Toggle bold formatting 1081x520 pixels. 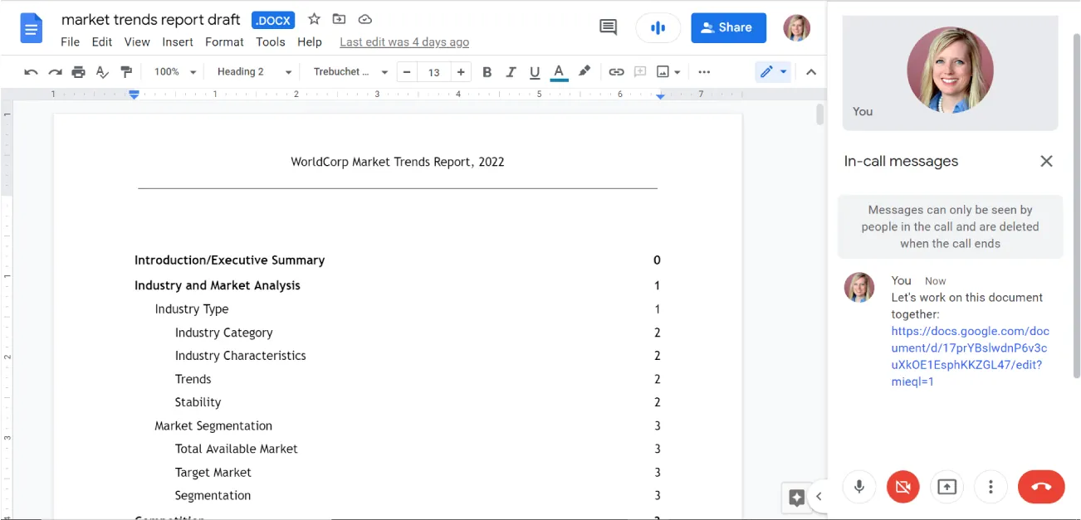coord(487,72)
